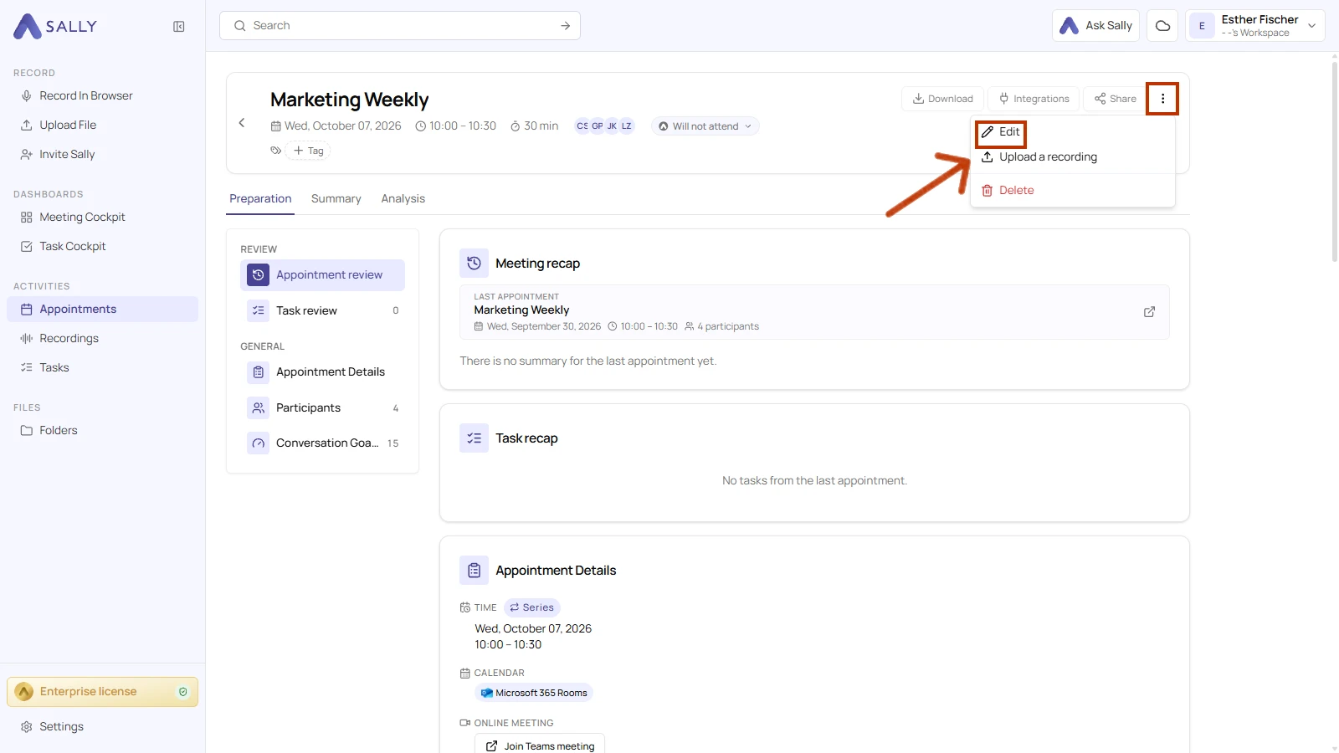Select Task review in the review panel
The height and width of the screenshot is (753, 1339).
(322, 310)
